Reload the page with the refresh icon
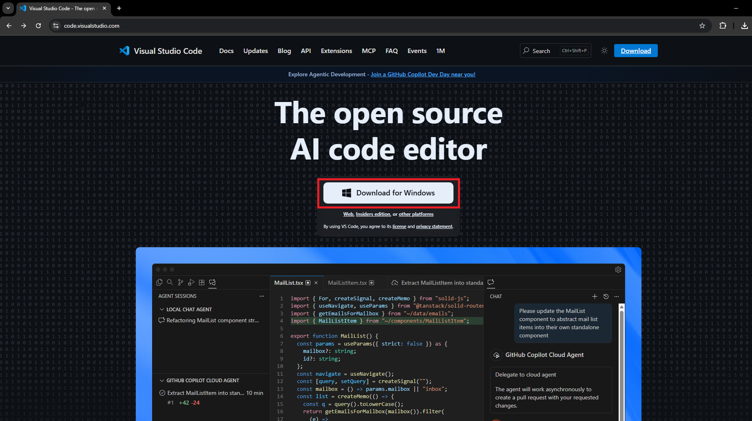 38,25
